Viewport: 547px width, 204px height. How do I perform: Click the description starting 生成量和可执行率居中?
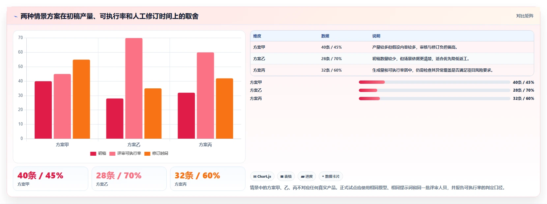433,70
